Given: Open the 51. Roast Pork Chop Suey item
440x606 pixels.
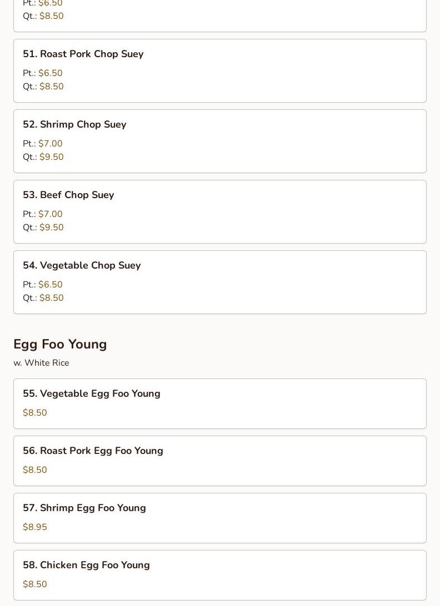Looking at the screenshot, I should coord(83,54).
